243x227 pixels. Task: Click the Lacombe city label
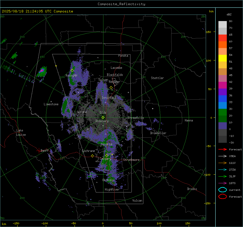click(116, 68)
